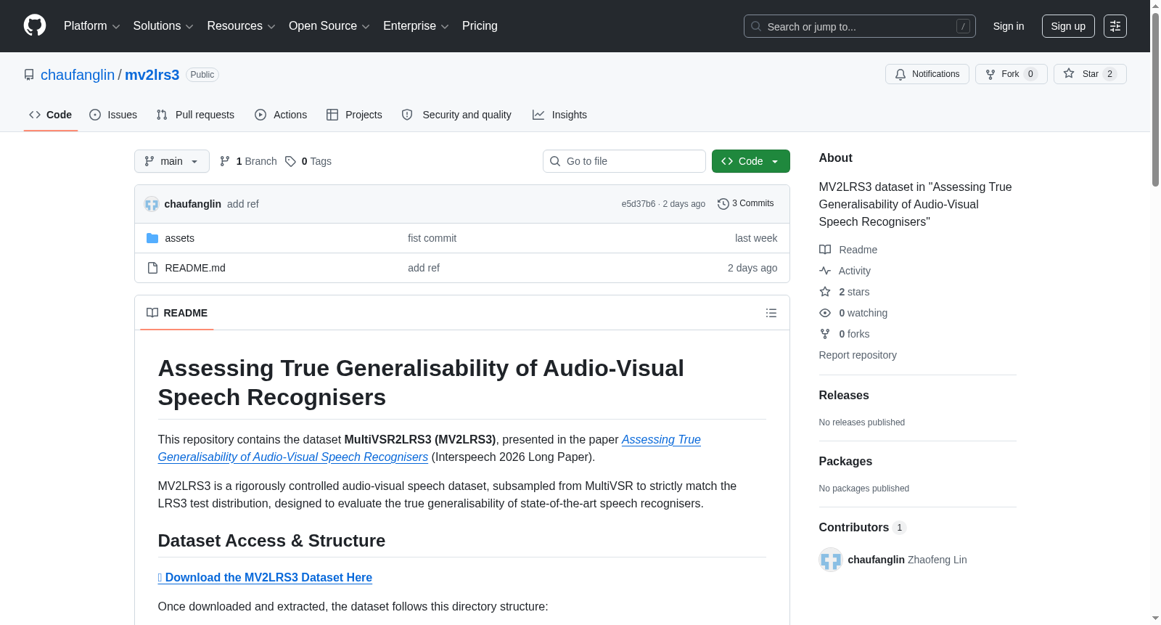Click 'add ref' commit message in header row
This screenshot has height=625, width=1161.
coord(243,204)
